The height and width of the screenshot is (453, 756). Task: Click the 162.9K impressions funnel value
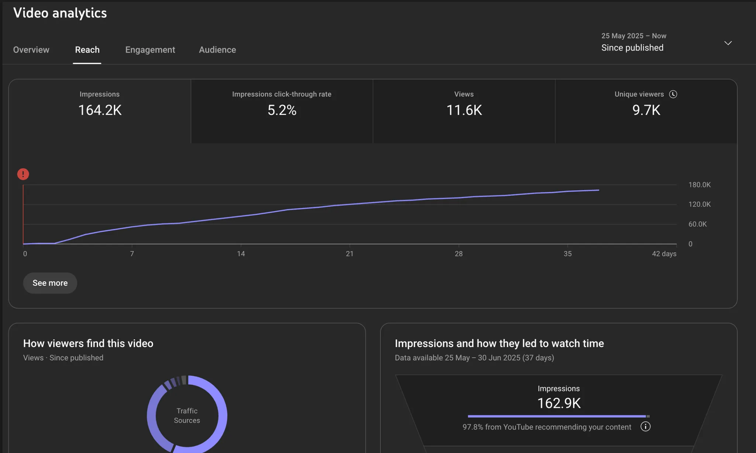click(x=559, y=403)
